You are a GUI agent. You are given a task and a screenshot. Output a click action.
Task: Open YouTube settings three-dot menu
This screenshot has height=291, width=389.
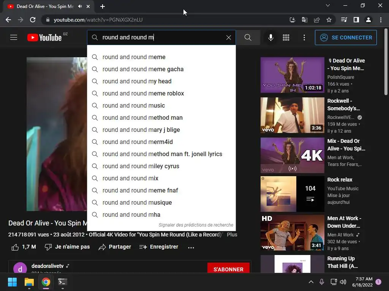(304, 38)
